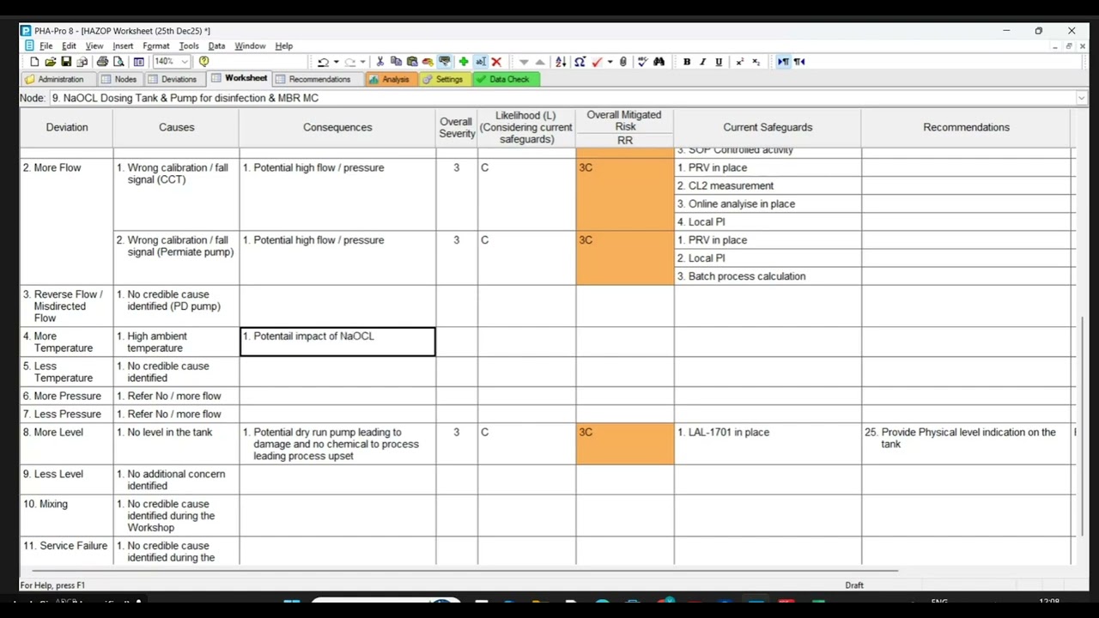Click the '4. More Temperature' deviation cell
The image size is (1099, 618).
pyautogui.click(x=66, y=342)
